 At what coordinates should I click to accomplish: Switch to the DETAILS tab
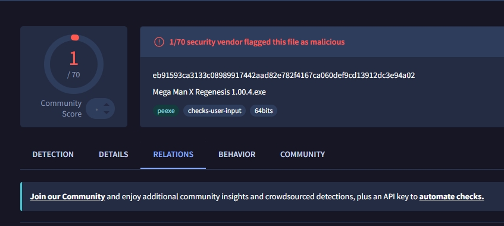point(114,154)
